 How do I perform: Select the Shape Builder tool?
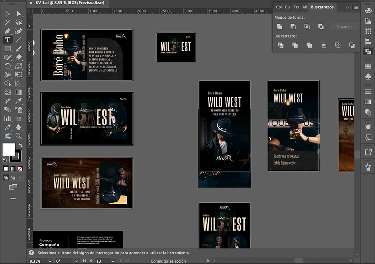(x=8, y=84)
